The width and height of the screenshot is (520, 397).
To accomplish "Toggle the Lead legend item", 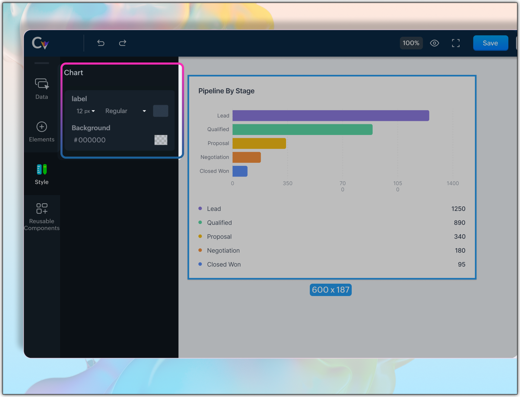I will 214,209.
